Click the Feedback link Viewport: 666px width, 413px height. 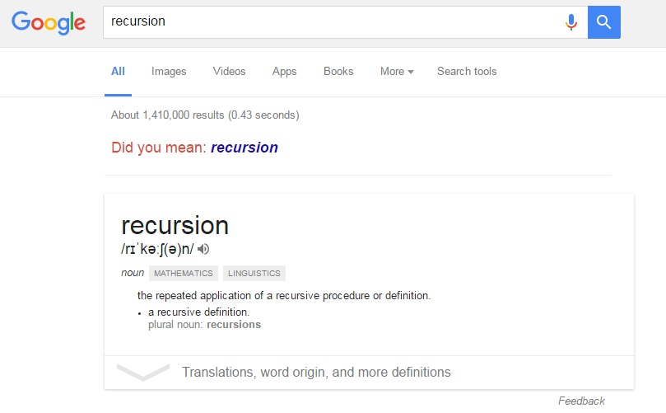click(581, 401)
